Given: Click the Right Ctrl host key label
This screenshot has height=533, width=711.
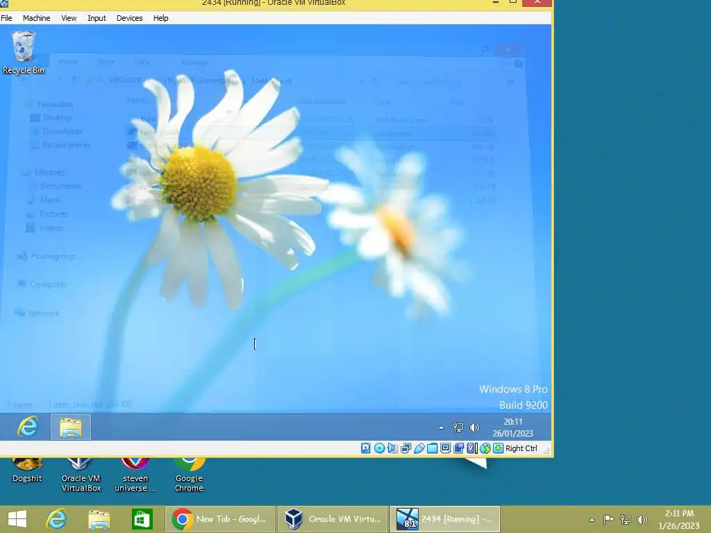Looking at the screenshot, I should tap(521, 448).
